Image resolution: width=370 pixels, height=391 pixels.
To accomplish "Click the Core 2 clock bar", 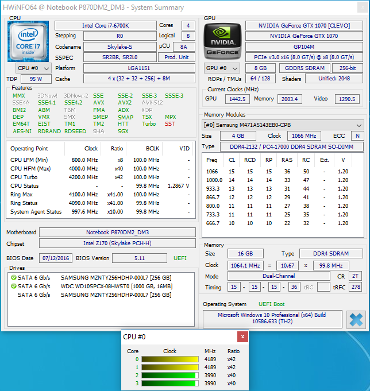I will click(170, 375).
